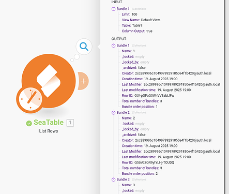The width and height of the screenshot is (229, 194).
Task: Select Total number of bundles in Bundle 1
Action: 142,101
